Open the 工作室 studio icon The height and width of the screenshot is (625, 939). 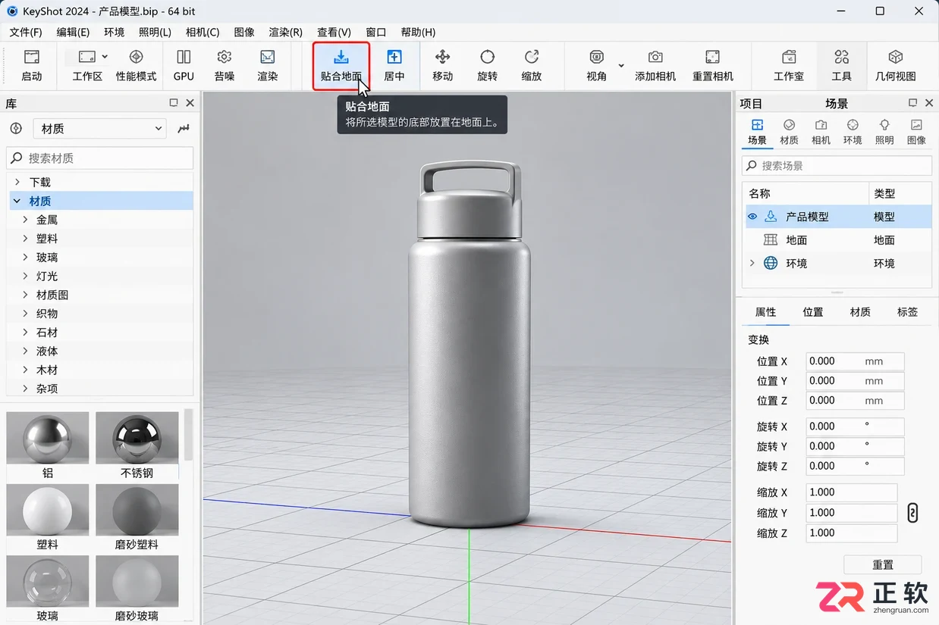(789, 66)
